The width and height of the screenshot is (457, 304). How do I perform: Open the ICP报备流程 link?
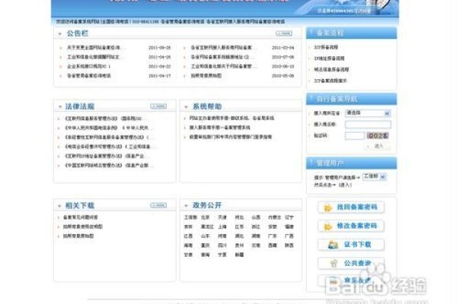click(326, 47)
